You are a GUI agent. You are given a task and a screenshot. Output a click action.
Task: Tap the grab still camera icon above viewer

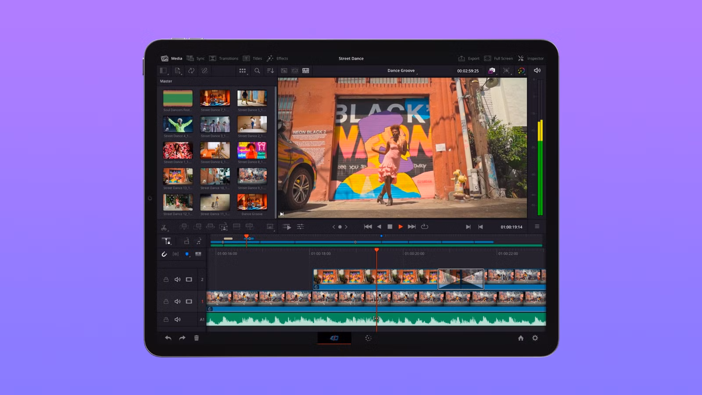(492, 70)
